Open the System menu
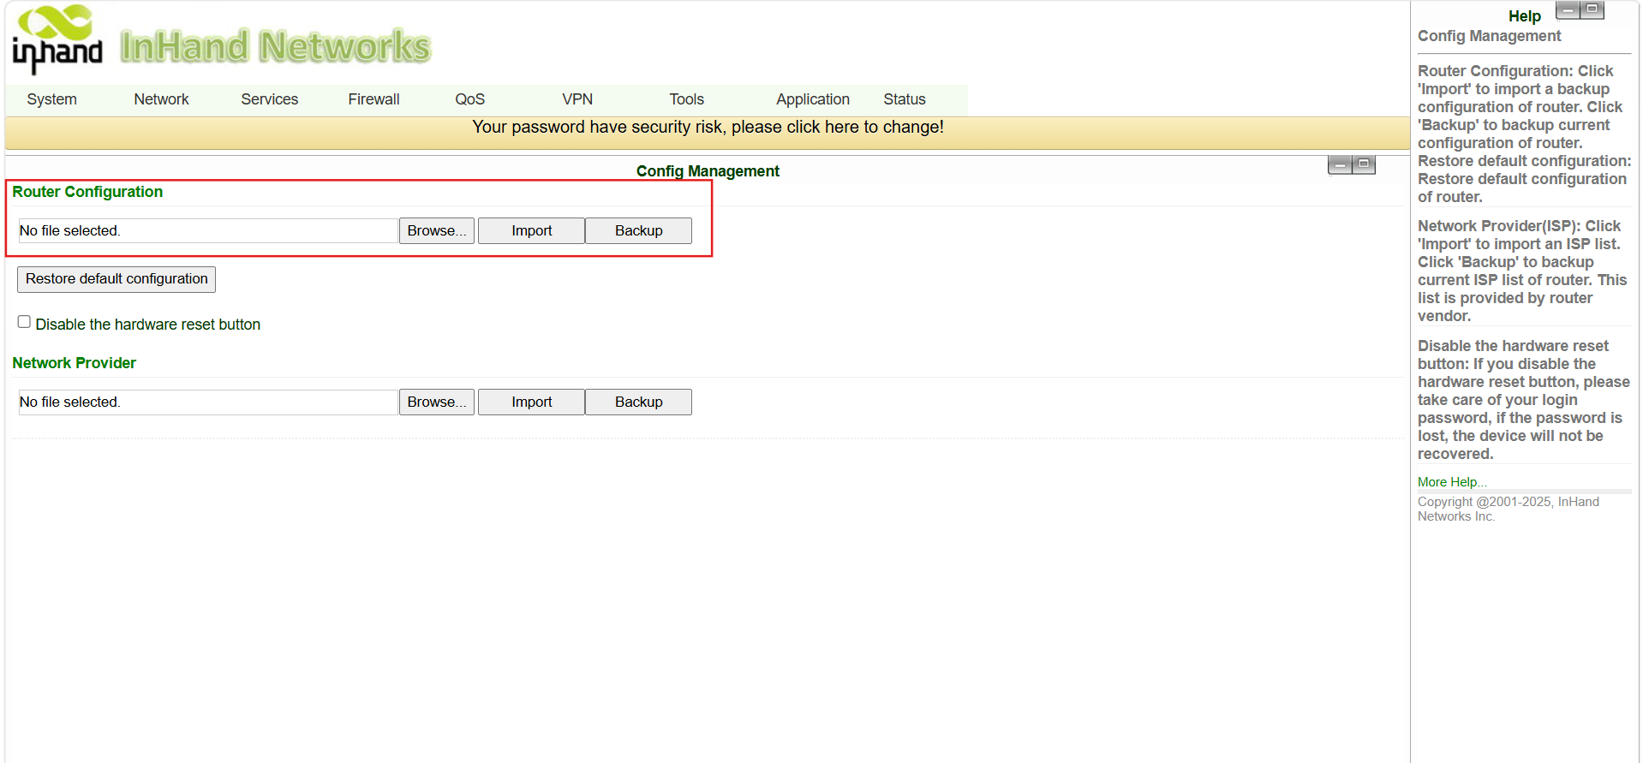 [x=51, y=99]
